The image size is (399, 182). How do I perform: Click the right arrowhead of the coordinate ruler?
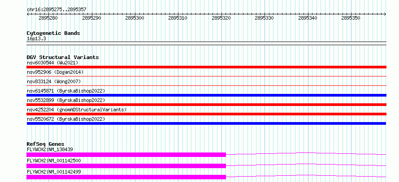click(x=385, y=14)
